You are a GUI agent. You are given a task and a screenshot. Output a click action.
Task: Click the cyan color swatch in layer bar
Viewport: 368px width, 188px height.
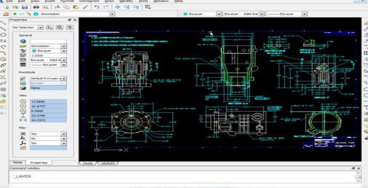click(x=36, y=14)
